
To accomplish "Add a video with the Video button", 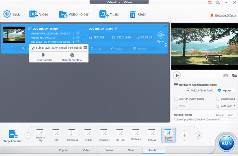I will 39,14.
